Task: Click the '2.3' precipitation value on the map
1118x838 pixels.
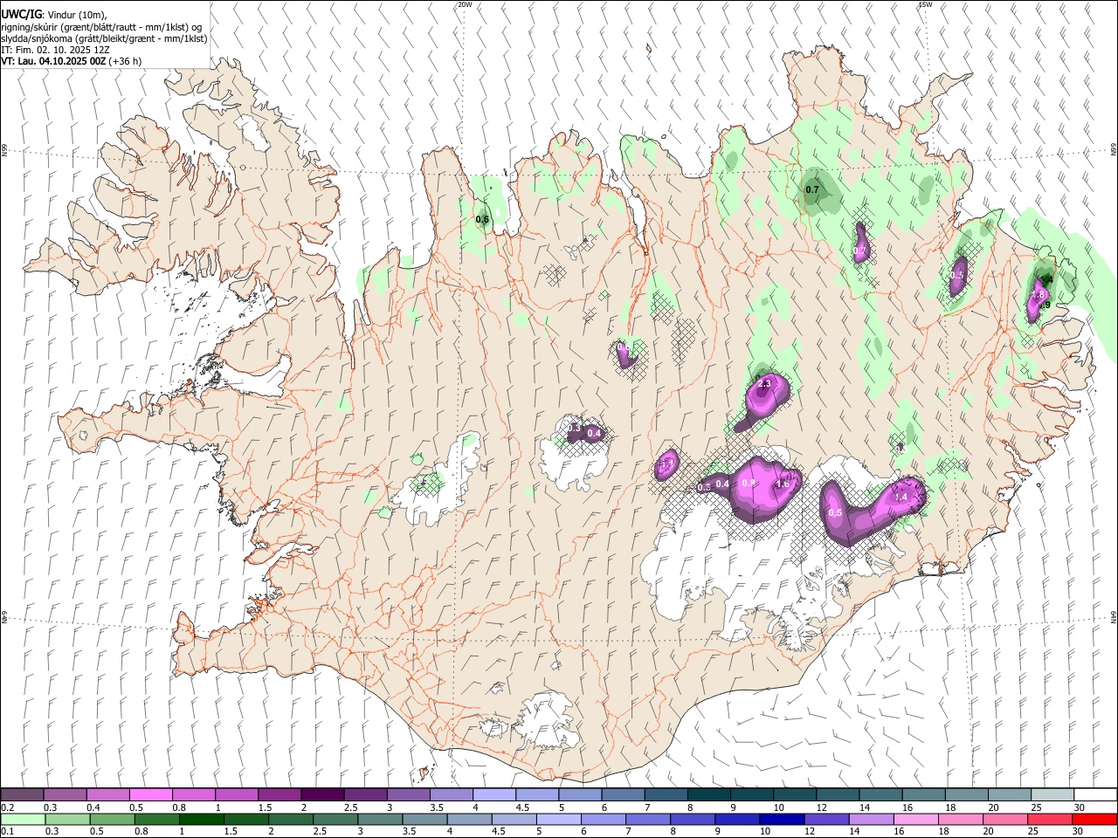Action: [x=764, y=383]
